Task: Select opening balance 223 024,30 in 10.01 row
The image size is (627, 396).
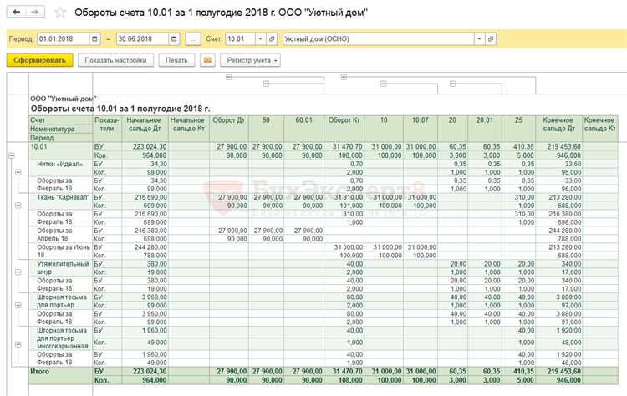Action: (x=150, y=147)
